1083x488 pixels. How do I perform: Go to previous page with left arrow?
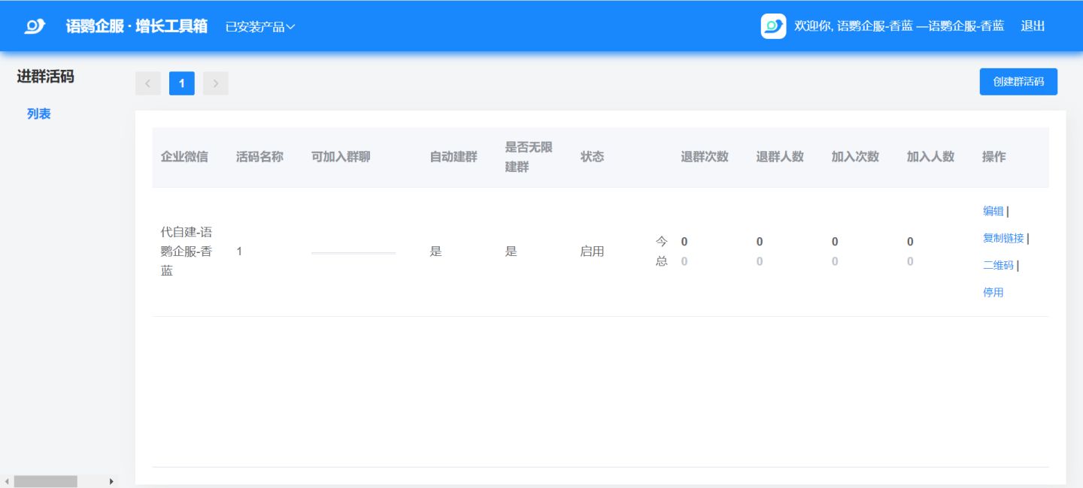pos(148,83)
